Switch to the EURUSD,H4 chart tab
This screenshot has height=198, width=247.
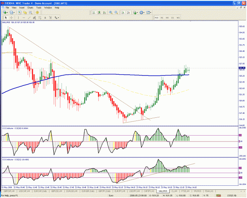72,191
